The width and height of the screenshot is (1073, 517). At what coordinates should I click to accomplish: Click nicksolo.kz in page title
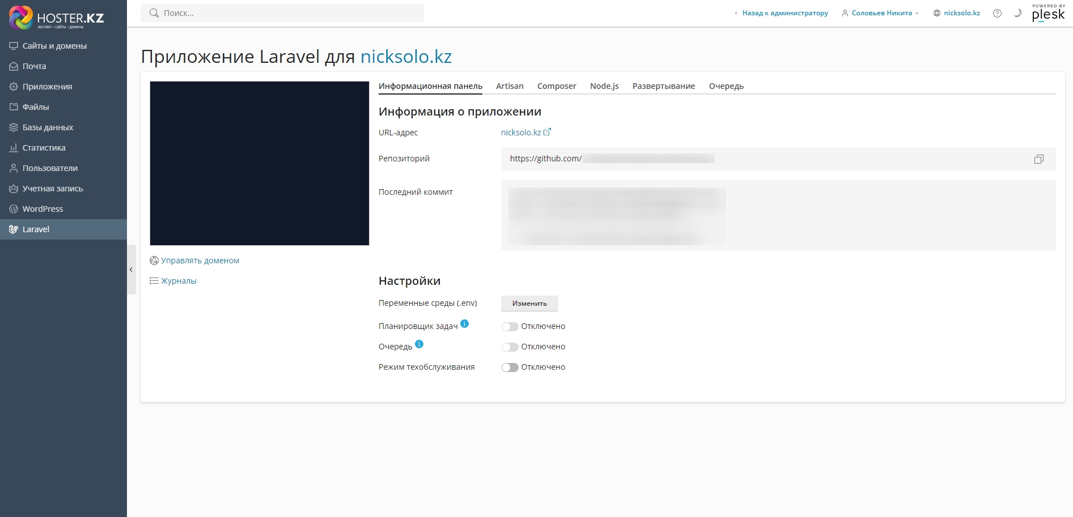point(406,57)
